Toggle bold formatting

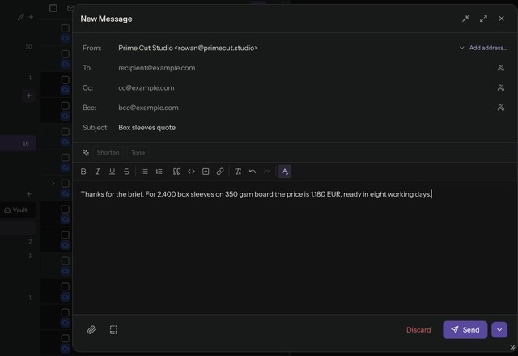click(x=83, y=172)
